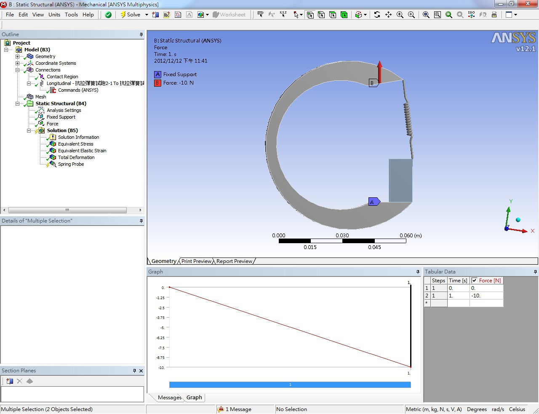Click the Zoom to Fit icon

click(x=426, y=15)
